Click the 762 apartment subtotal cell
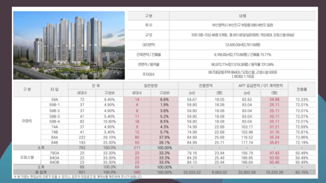Viewport: 326px width, 183px height. [82, 148]
